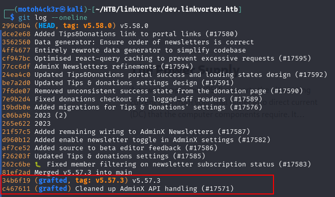The height and width of the screenshot is (197, 335).
Task: Select commit hash 19bdb0e
Action: pos(16,107)
